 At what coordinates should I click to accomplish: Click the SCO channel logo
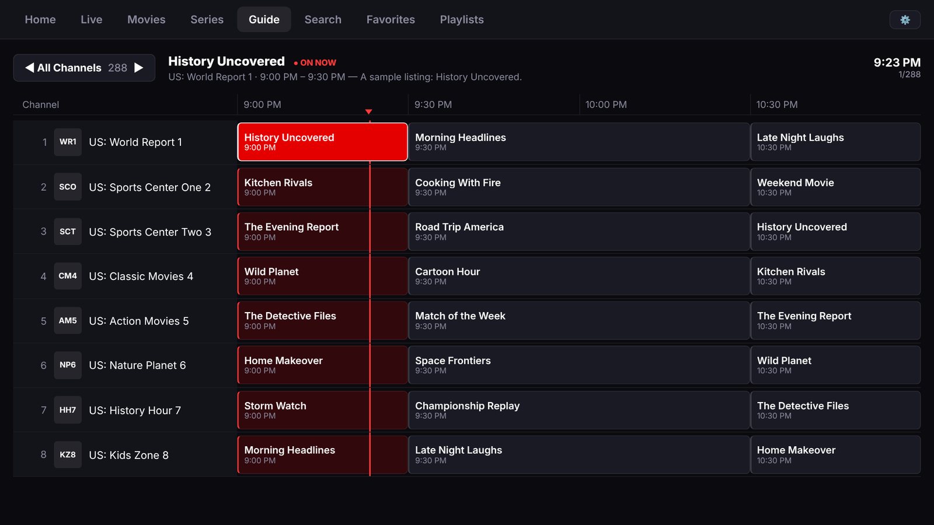68,187
